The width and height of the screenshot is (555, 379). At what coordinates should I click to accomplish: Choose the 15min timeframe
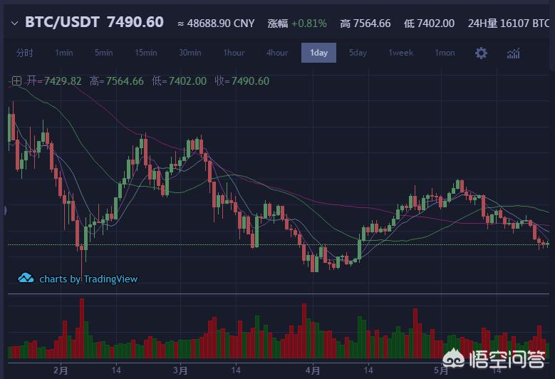click(146, 53)
